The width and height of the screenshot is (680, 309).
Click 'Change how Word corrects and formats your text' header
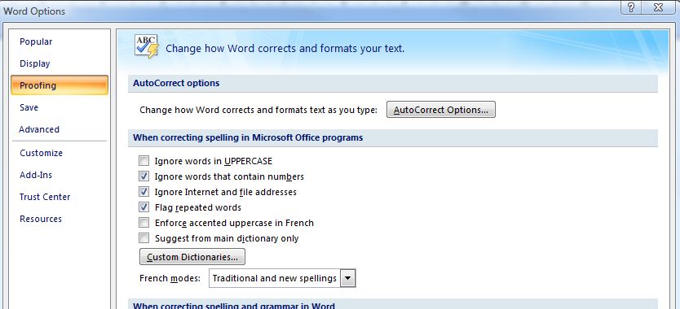click(285, 49)
